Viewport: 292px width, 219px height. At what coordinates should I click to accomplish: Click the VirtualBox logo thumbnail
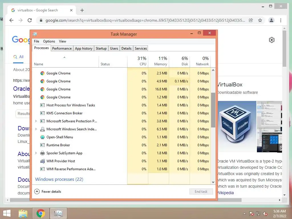[x=236, y=126]
